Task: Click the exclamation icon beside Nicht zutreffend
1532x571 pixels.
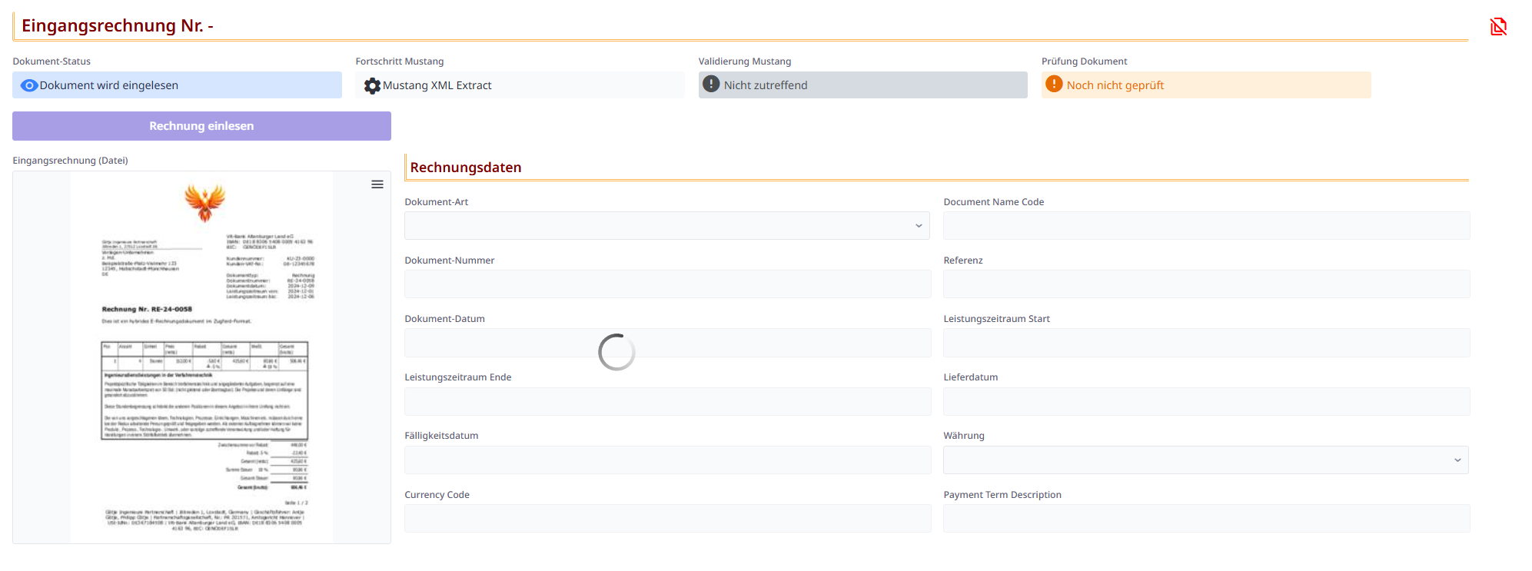Action: (x=712, y=85)
